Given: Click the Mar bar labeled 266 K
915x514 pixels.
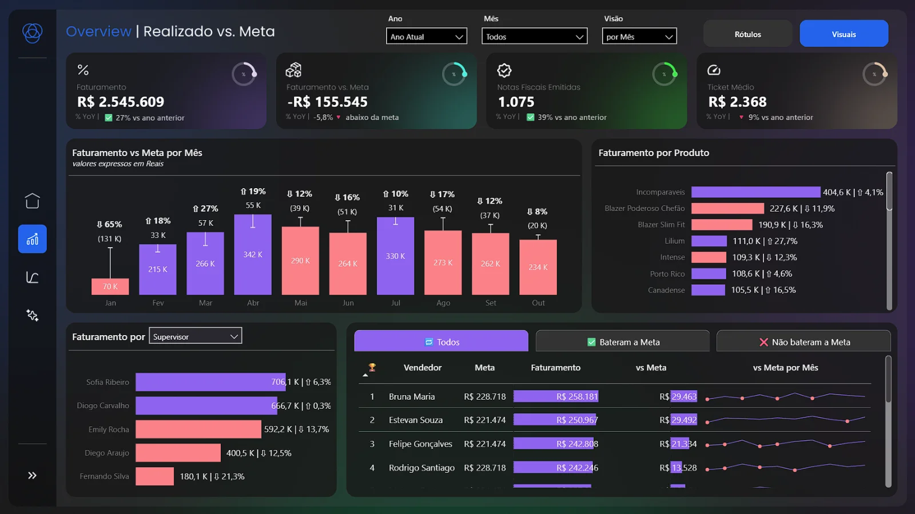Looking at the screenshot, I should pyautogui.click(x=205, y=264).
